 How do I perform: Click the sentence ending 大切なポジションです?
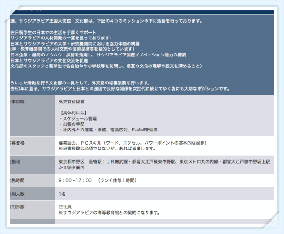[x=120, y=89]
